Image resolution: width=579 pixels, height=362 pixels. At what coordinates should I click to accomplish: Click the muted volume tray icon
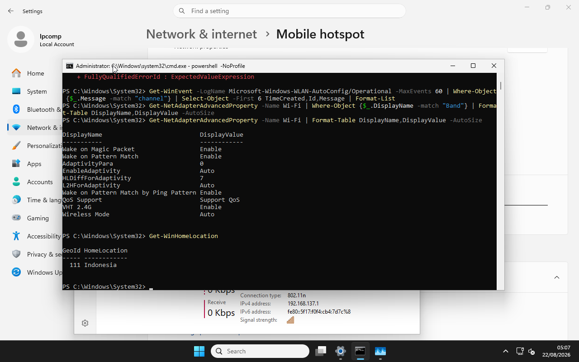pyautogui.click(x=532, y=351)
